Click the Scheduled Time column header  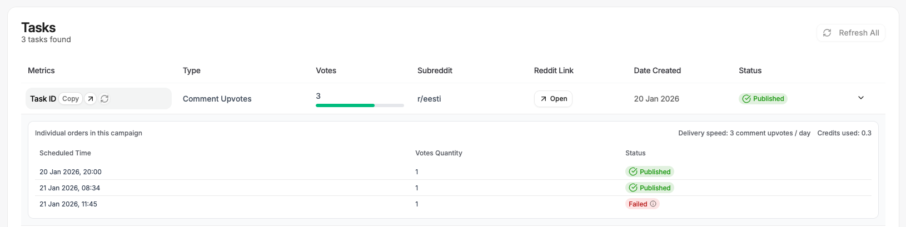pos(65,153)
